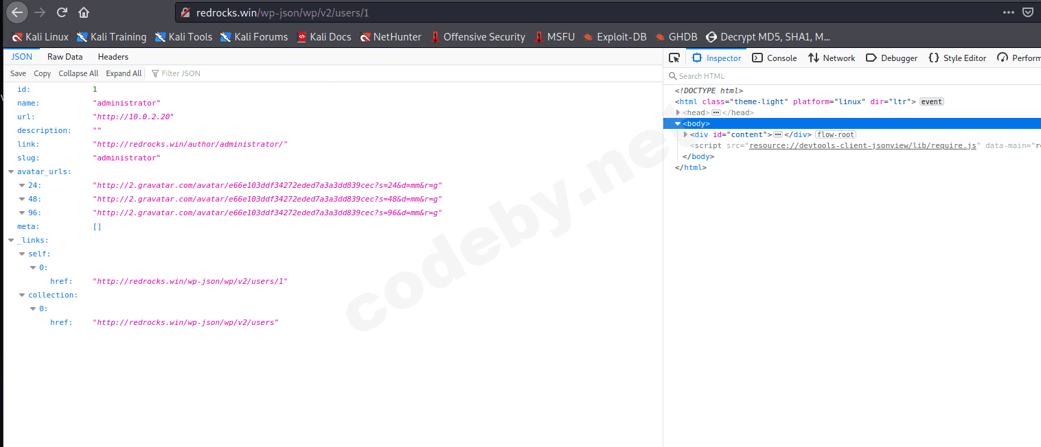Collapse the _links JSON node

11,240
